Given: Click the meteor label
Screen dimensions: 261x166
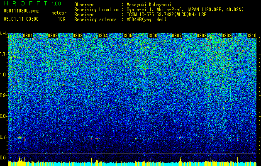Looking at the screenshot, I should pos(59,13).
